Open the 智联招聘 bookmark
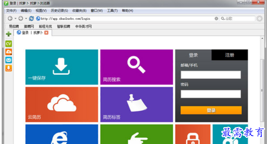The height and width of the screenshot is (144, 267). click(x=64, y=27)
